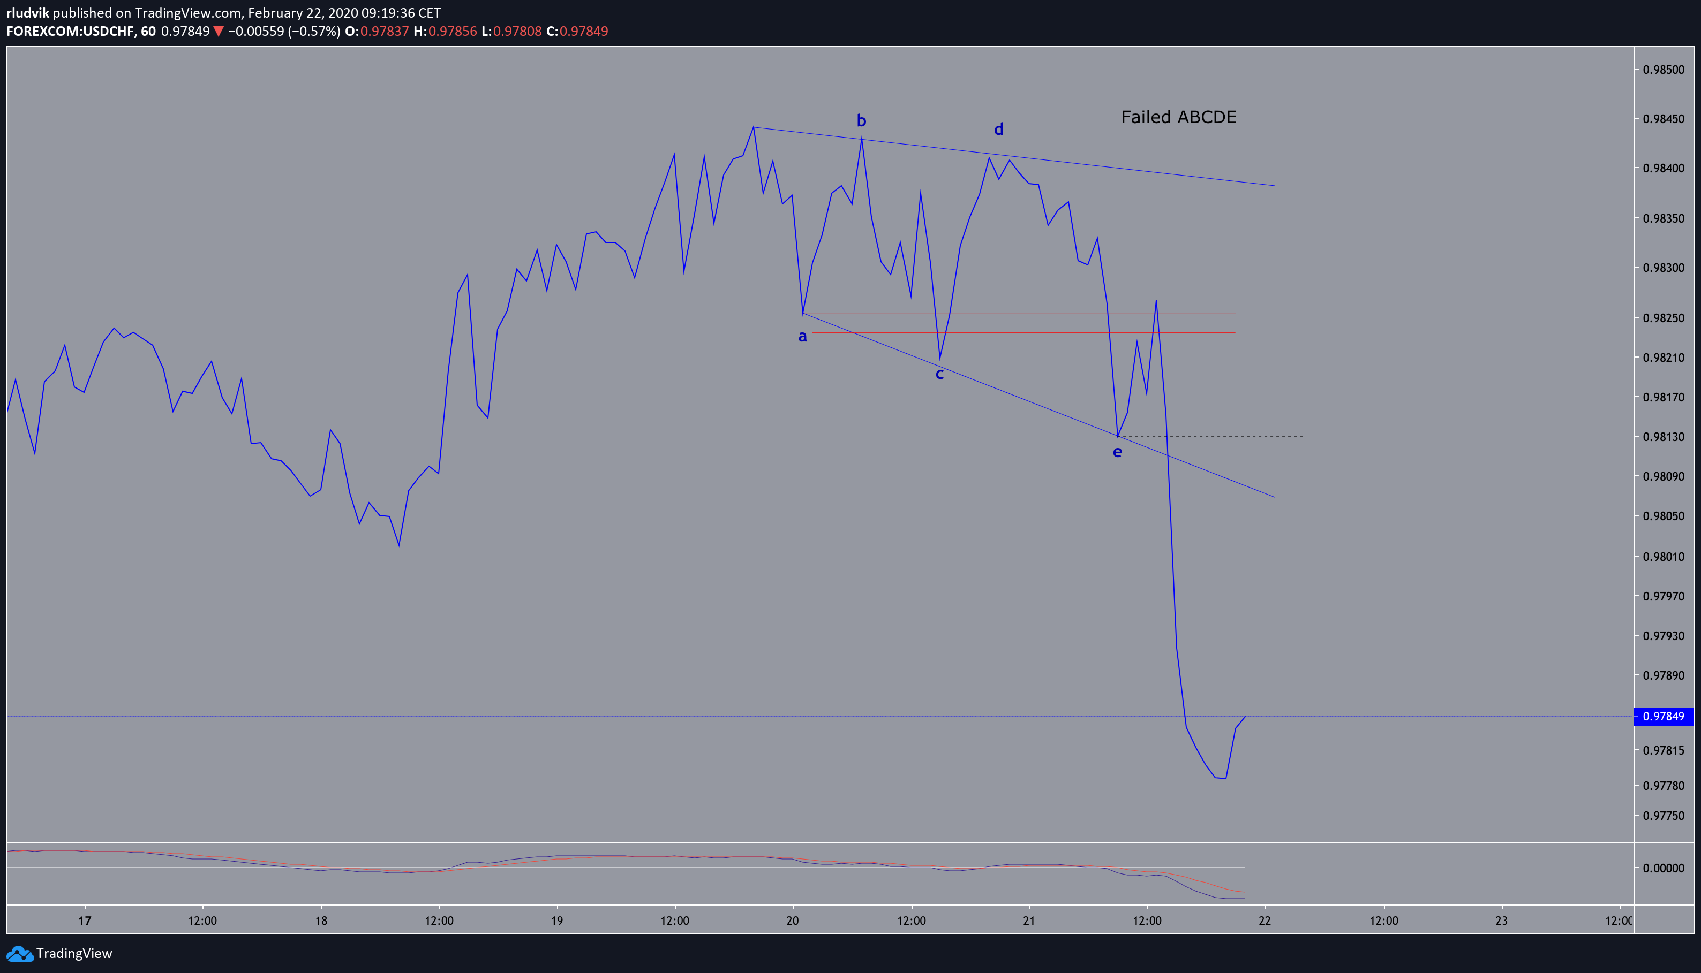Image resolution: width=1701 pixels, height=973 pixels.
Task: Click the 0.98300 price axis label
Action: coord(1663,268)
